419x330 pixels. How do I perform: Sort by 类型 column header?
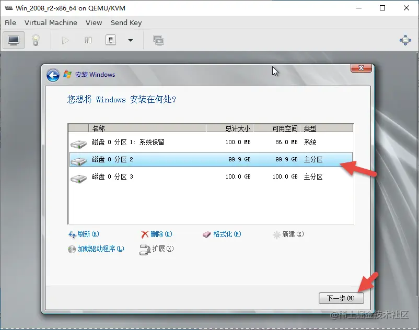(327, 128)
